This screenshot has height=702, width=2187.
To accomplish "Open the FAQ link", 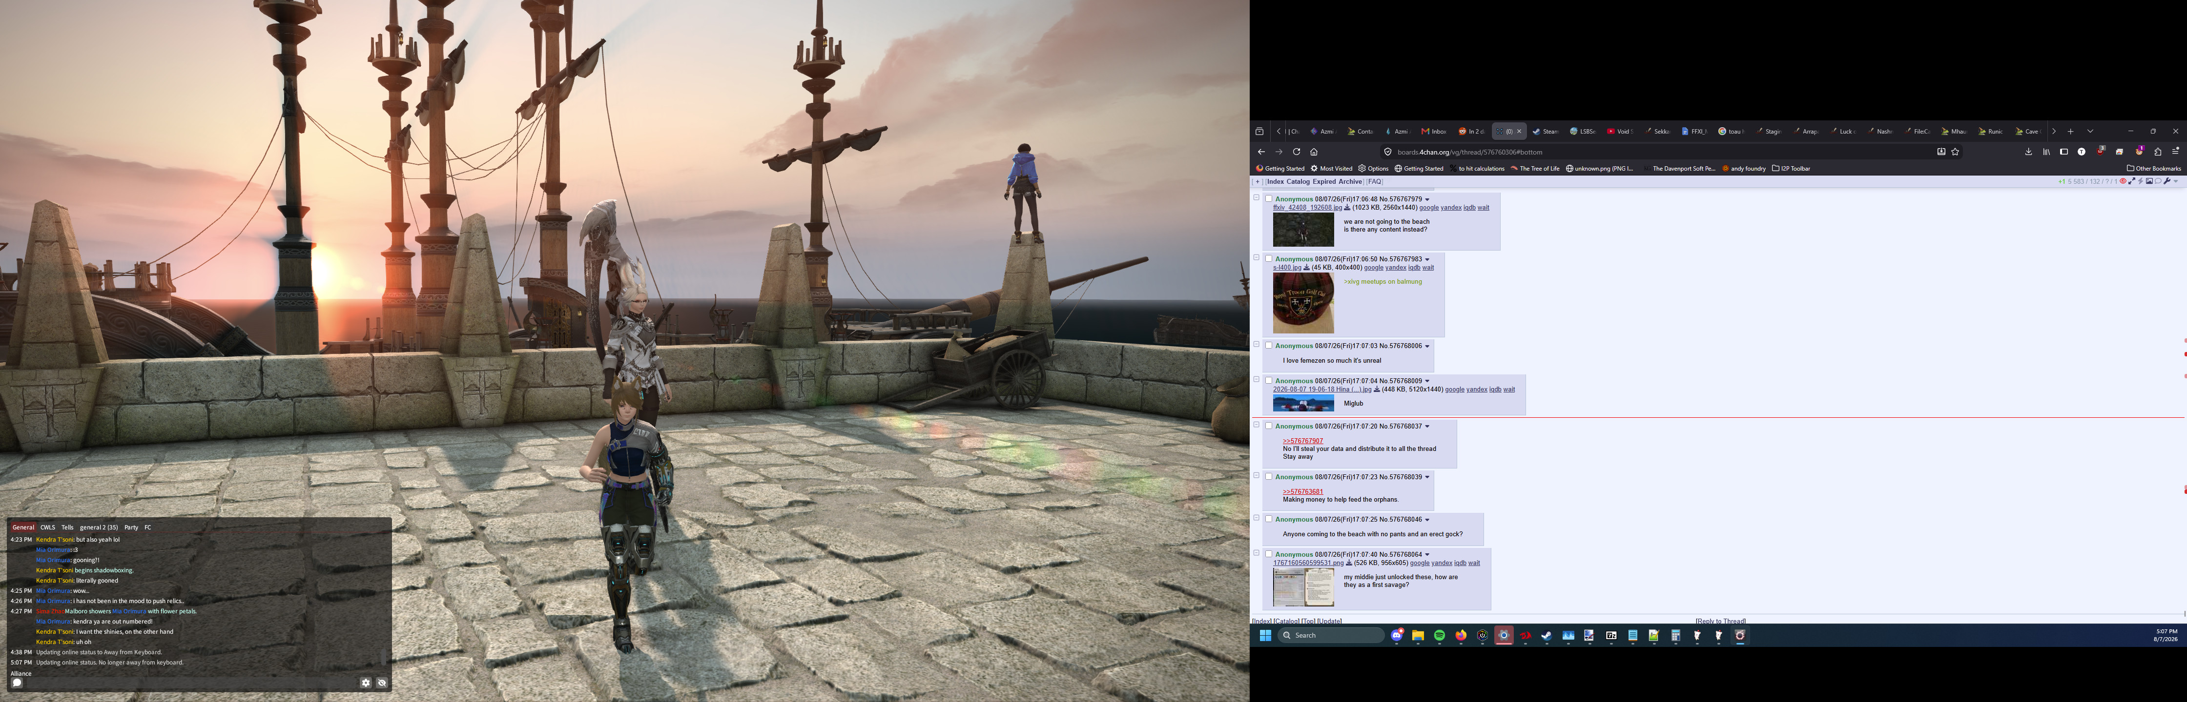I will [x=1375, y=181].
